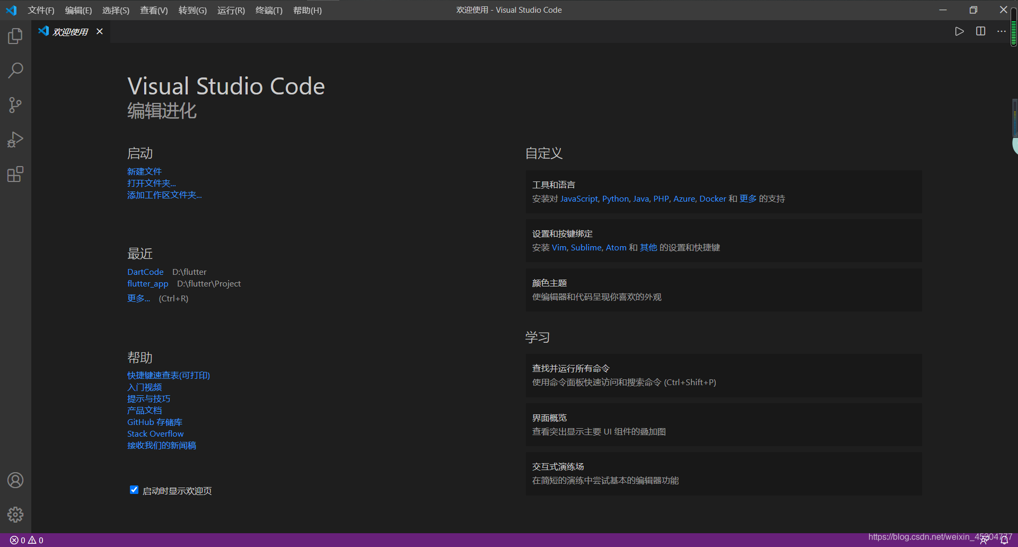The width and height of the screenshot is (1018, 547).
Task: Open the errors and warnings status indicator
Action: [x=27, y=540]
